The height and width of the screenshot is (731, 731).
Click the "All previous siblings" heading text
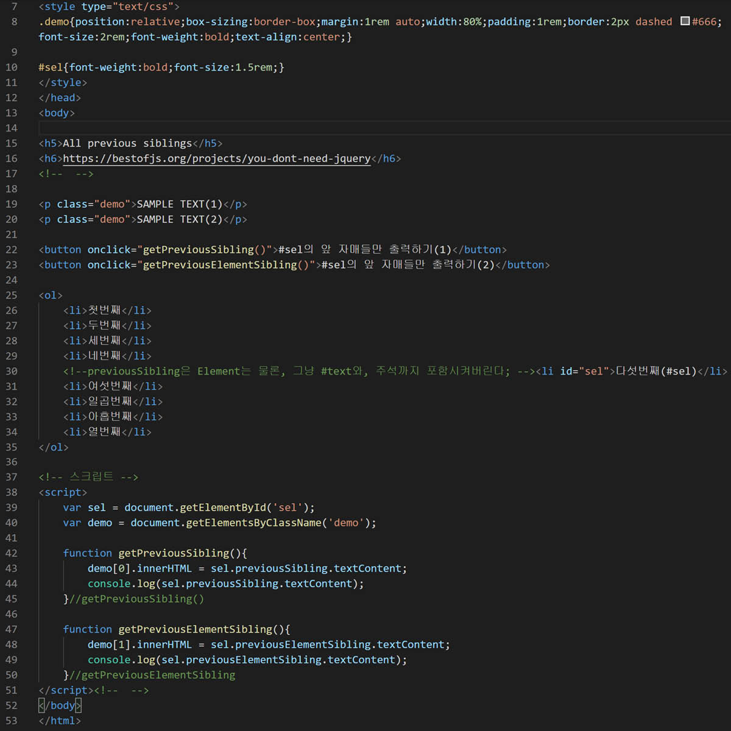(127, 143)
